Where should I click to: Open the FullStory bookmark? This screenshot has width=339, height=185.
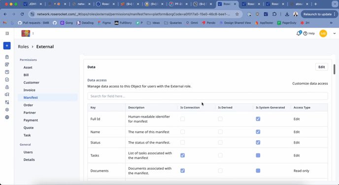[123, 23]
